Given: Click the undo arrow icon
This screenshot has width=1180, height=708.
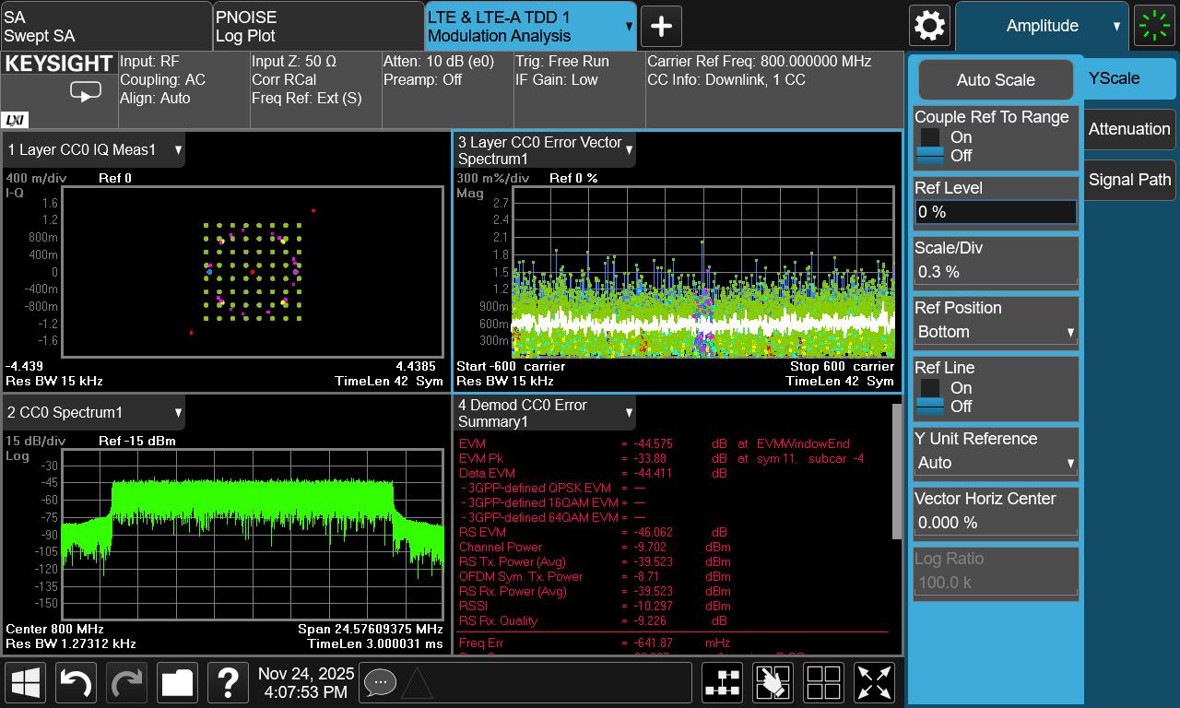Looking at the screenshot, I should (77, 683).
